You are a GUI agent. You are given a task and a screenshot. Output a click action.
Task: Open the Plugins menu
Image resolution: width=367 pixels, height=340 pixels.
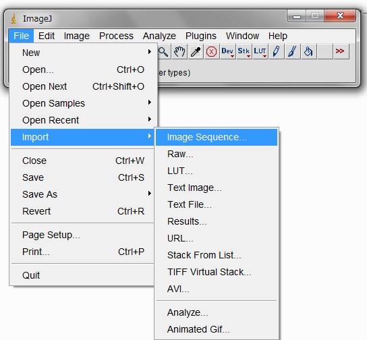(201, 36)
